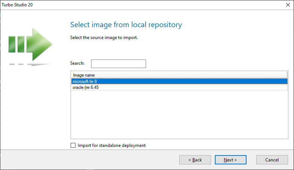Proceed with the Next button
This screenshot has height=170, width=294.
click(x=230, y=160)
